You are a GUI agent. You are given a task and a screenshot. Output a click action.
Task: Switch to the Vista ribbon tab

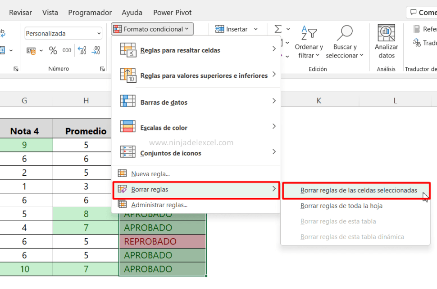(50, 13)
